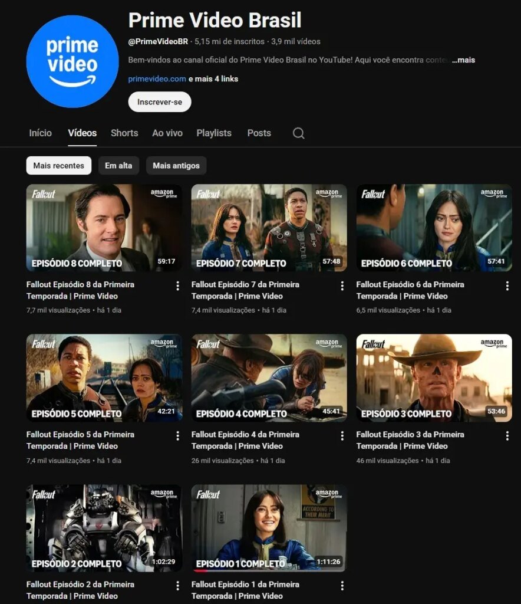The width and height of the screenshot is (521, 604).
Task: Switch to the Playlists tab
Action: [x=214, y=133]
